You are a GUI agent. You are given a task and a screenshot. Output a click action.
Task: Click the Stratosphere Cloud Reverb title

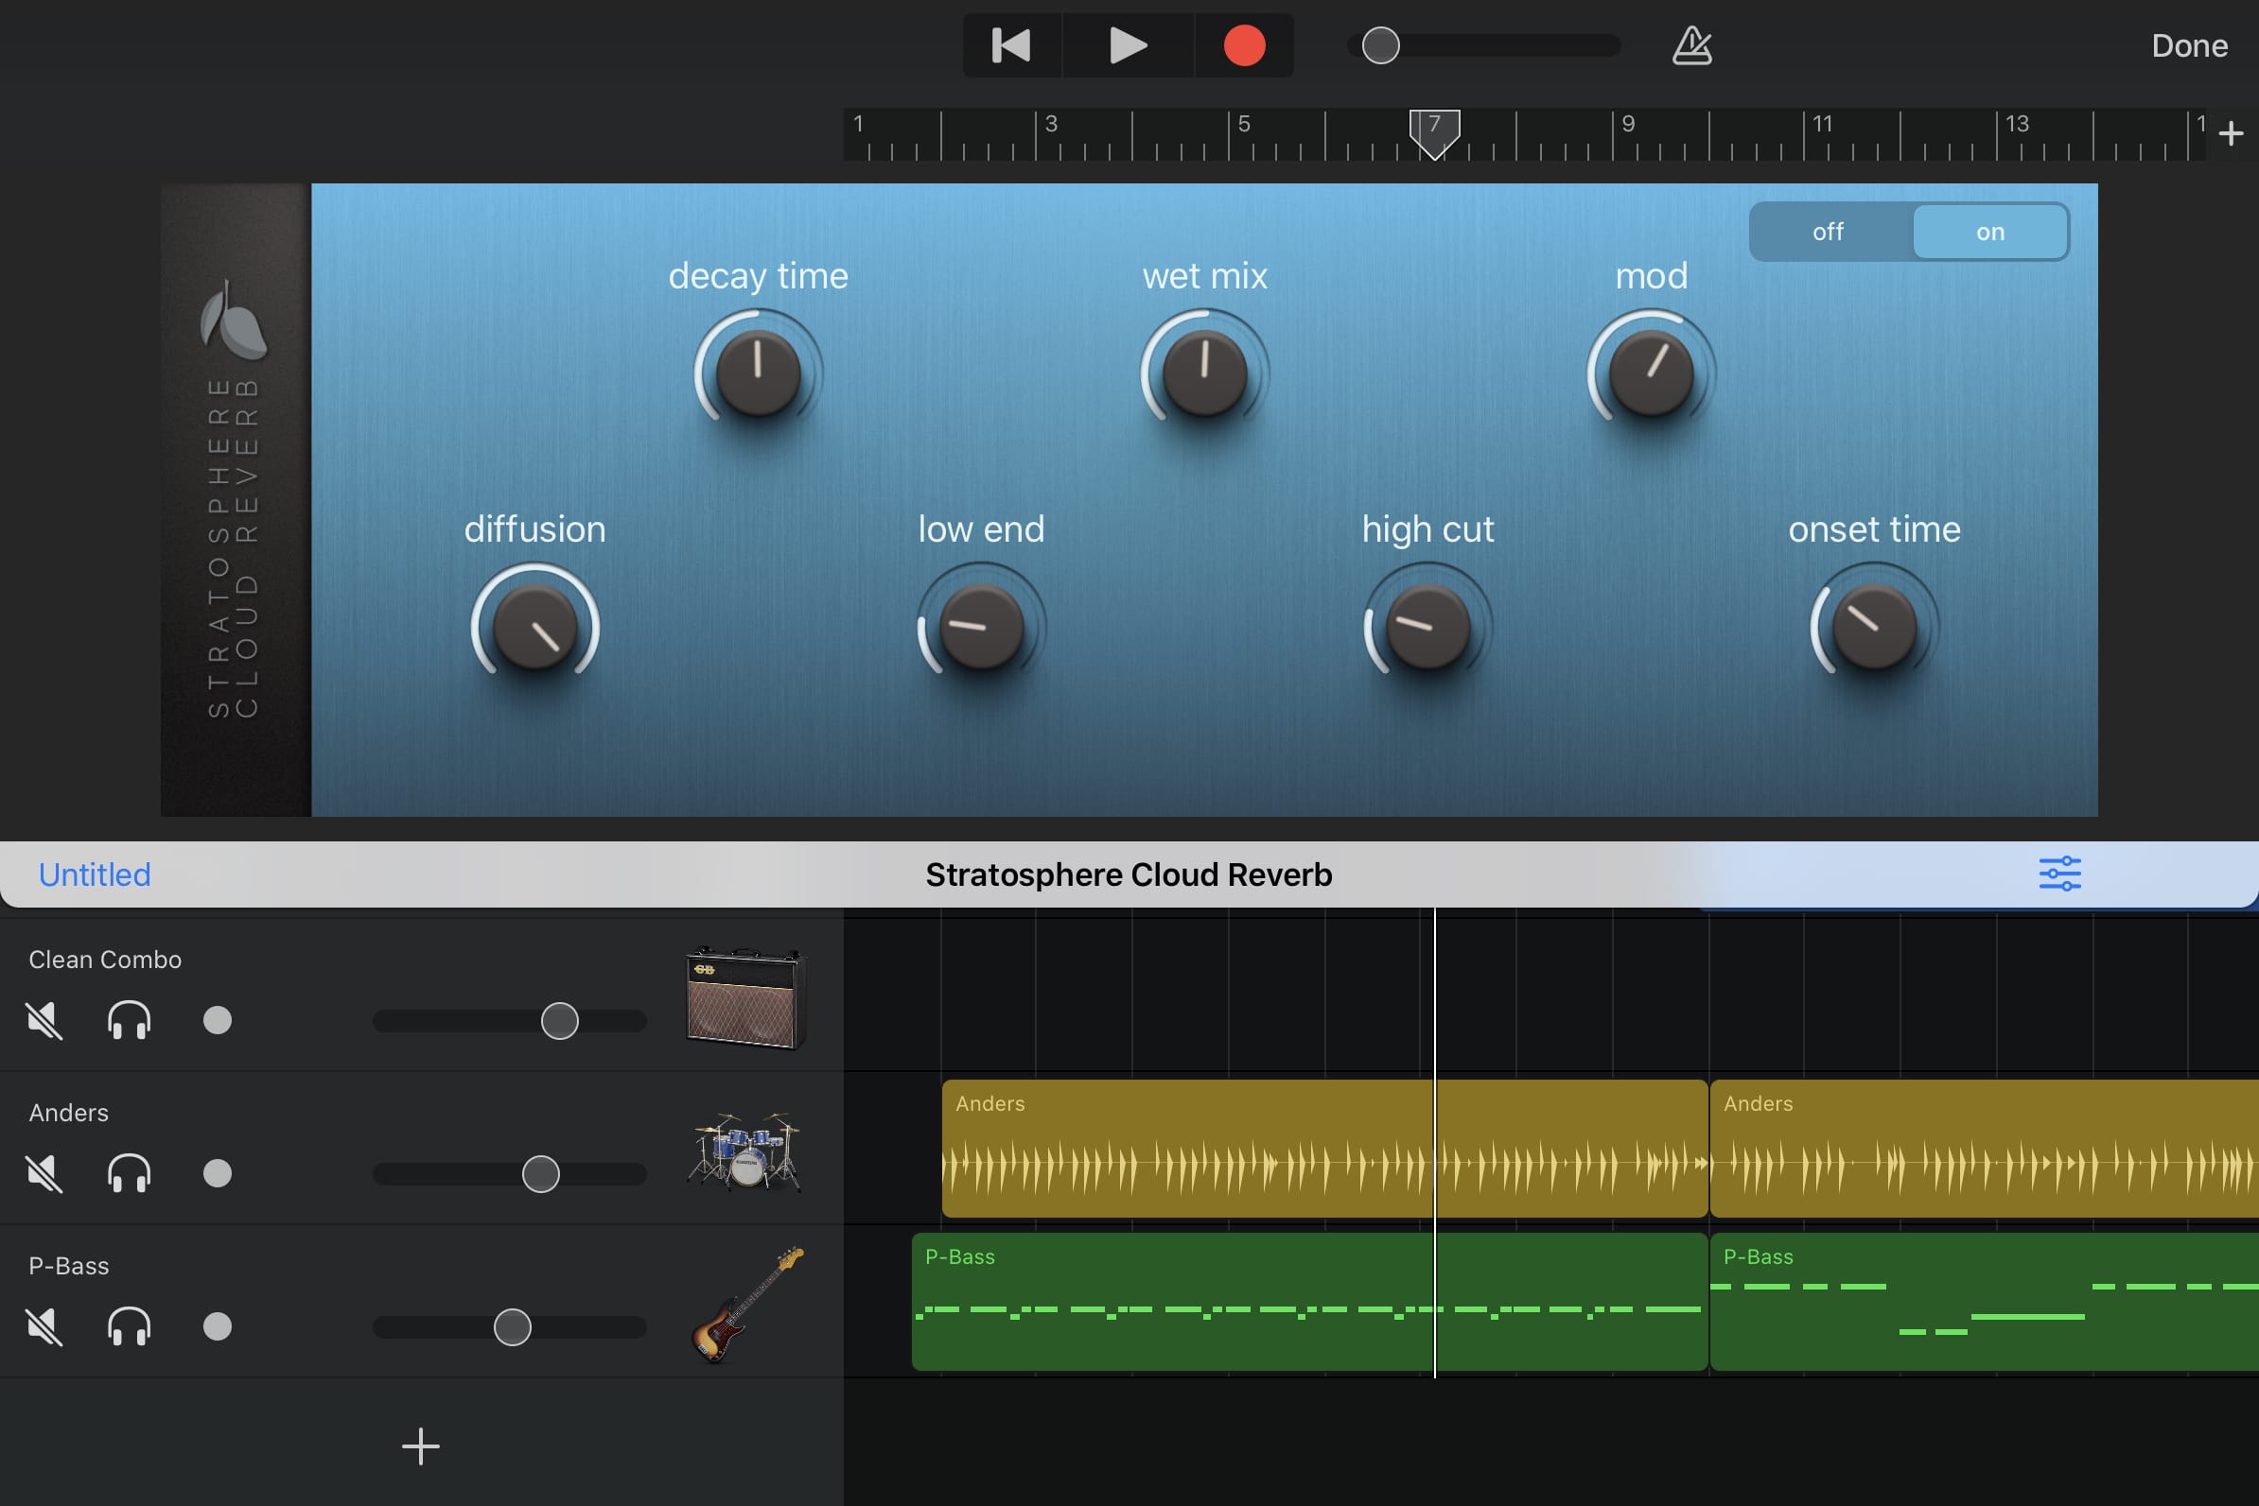click(x=1128, y=874)
